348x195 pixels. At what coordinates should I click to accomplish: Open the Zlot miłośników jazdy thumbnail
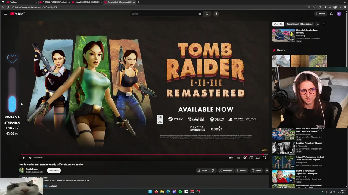(284, 35)
